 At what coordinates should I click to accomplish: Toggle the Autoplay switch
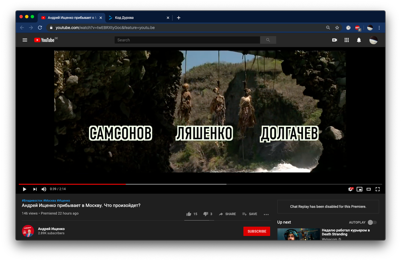pos(372,223)
